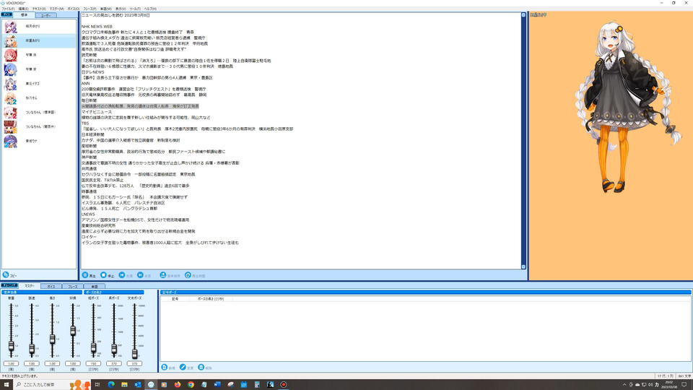Select ついなちゃん(関西弁) voice avatar icon
The width and height of the screenshot is (693, 390).
(x=11, y=127)
